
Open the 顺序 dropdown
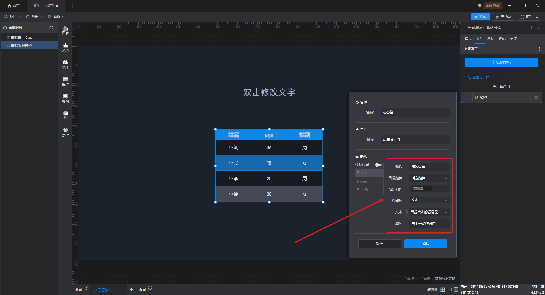click(429, 224)
